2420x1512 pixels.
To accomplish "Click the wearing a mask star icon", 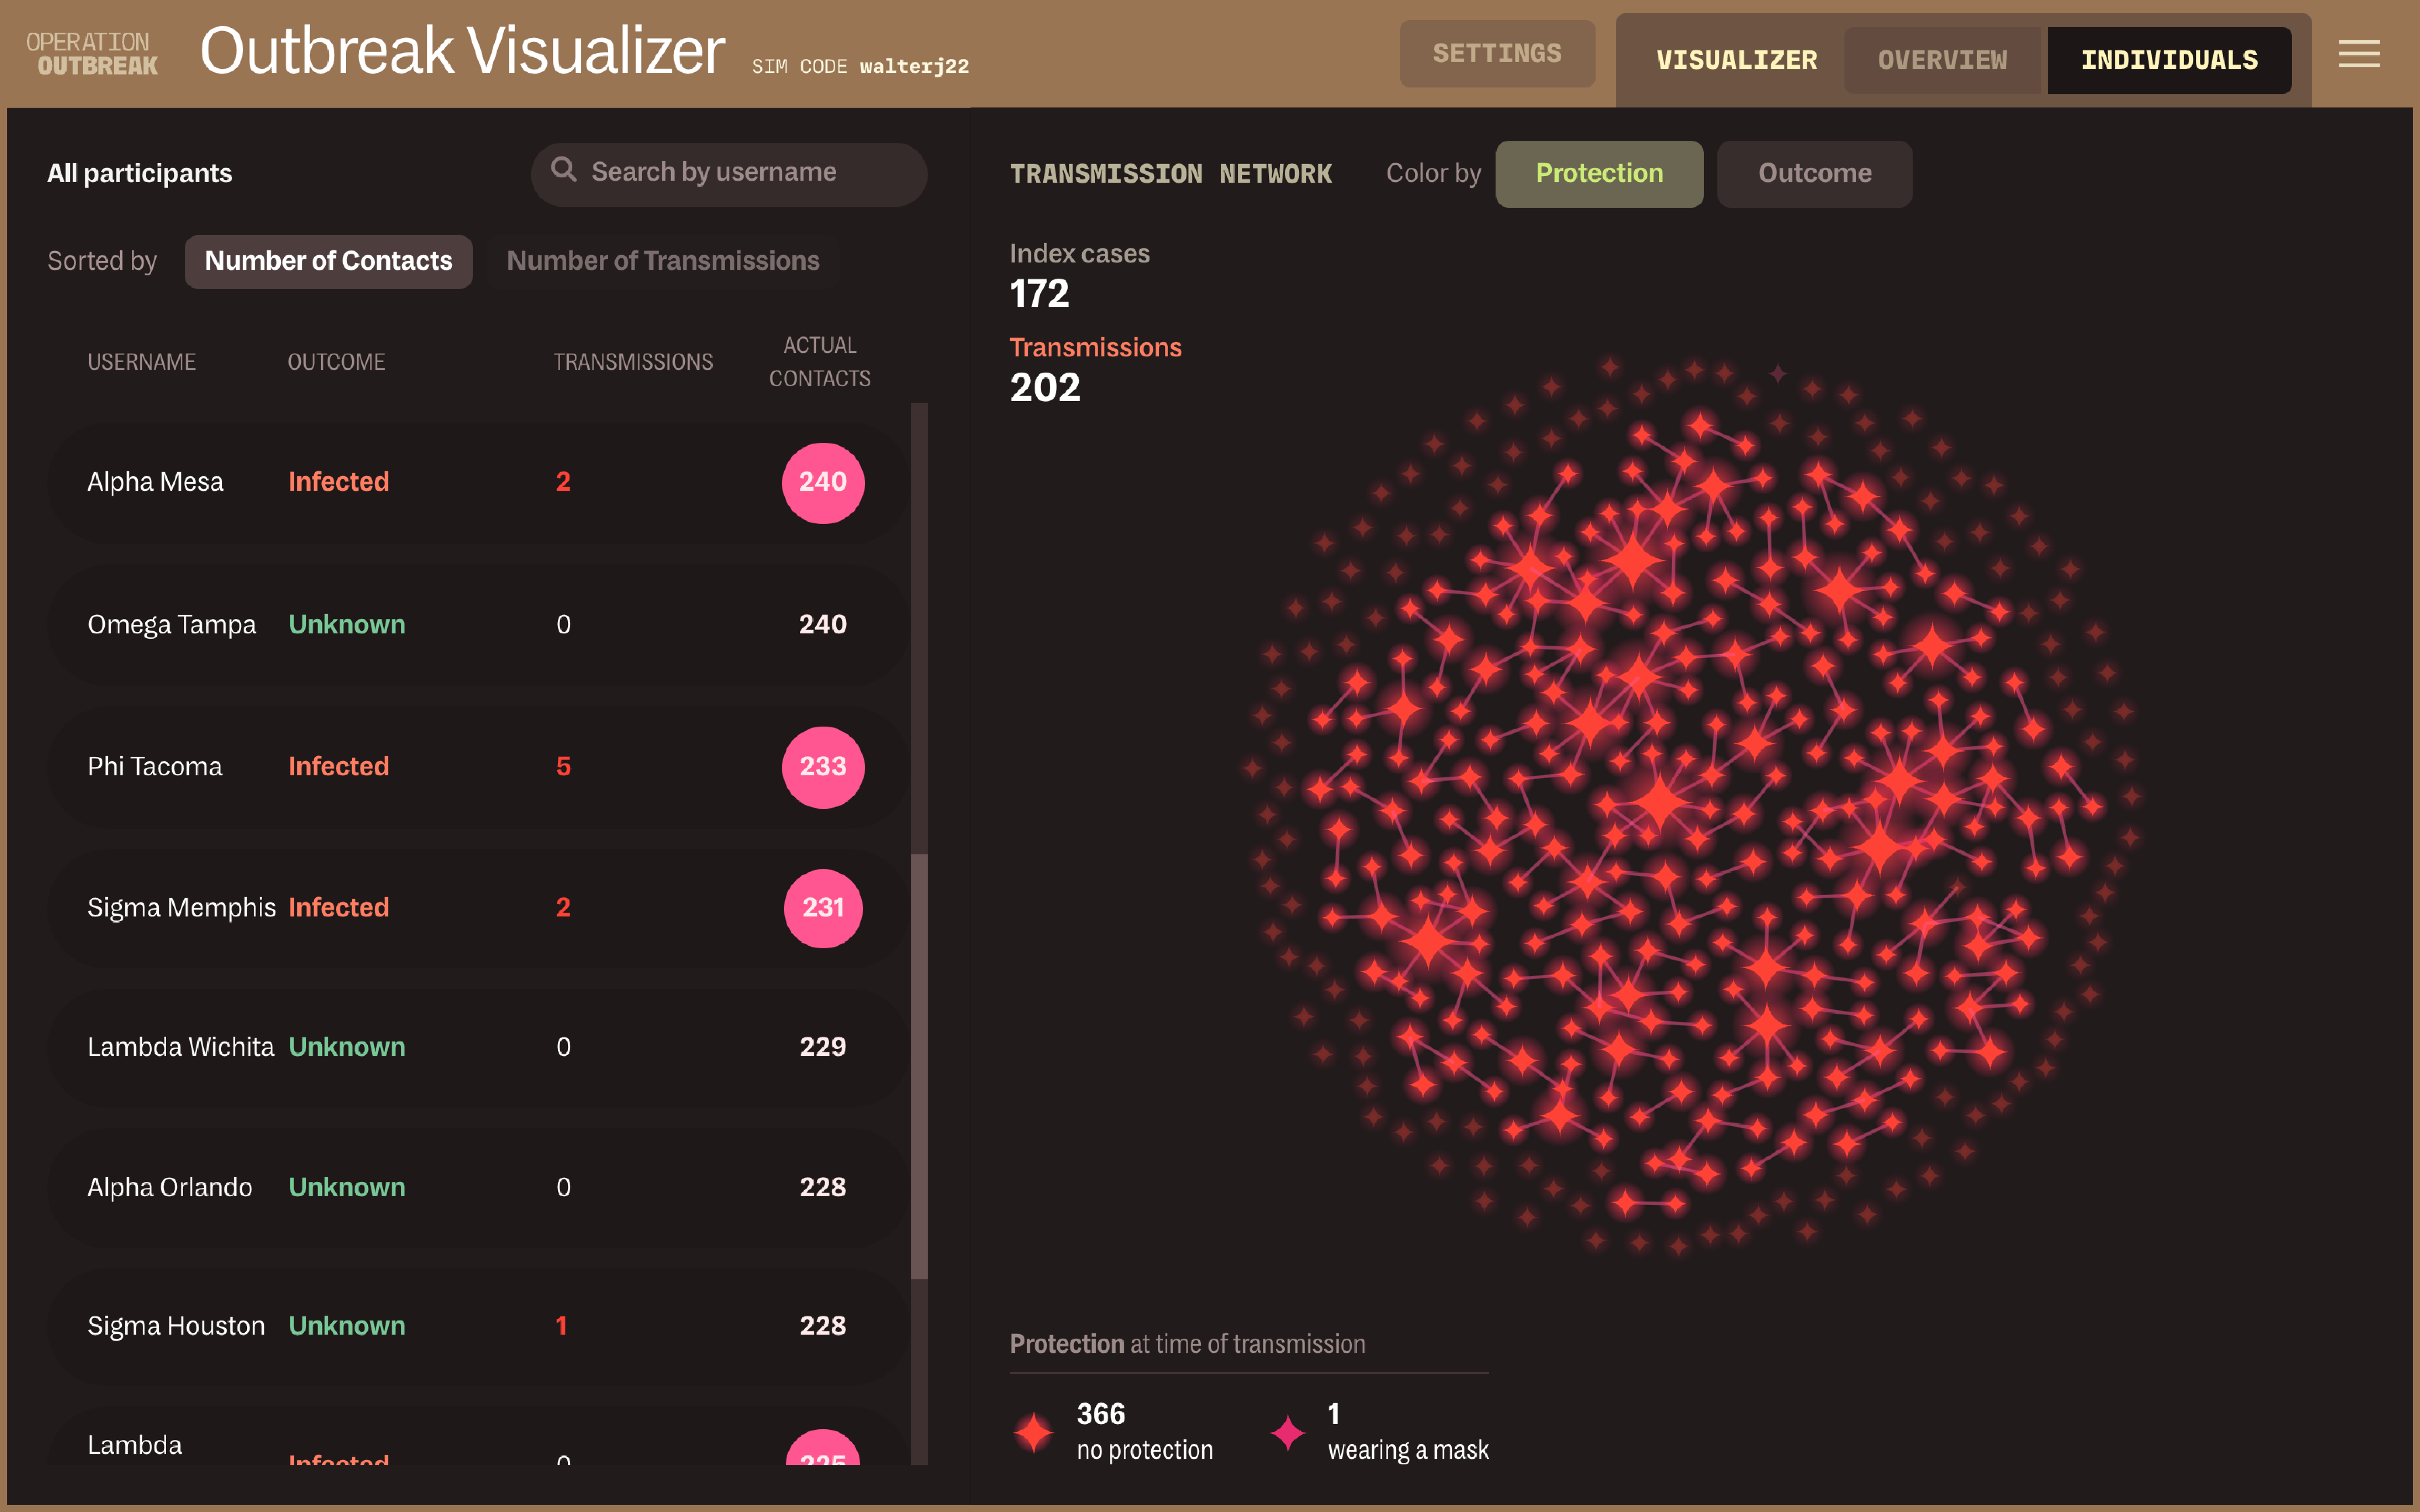I will 1288,1432.
